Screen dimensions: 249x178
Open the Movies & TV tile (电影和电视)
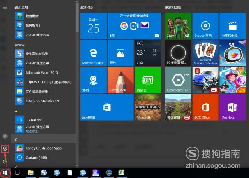click(x=233, y=26)
